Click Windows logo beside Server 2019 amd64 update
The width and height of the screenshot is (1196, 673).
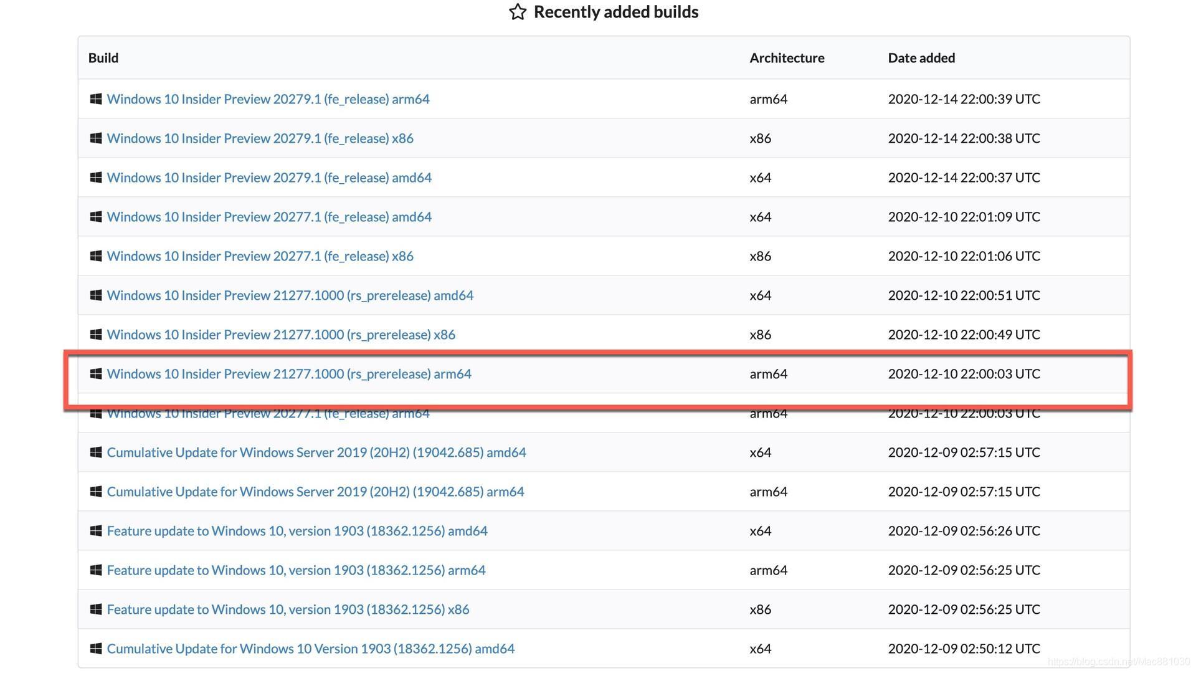click(96, 452)
